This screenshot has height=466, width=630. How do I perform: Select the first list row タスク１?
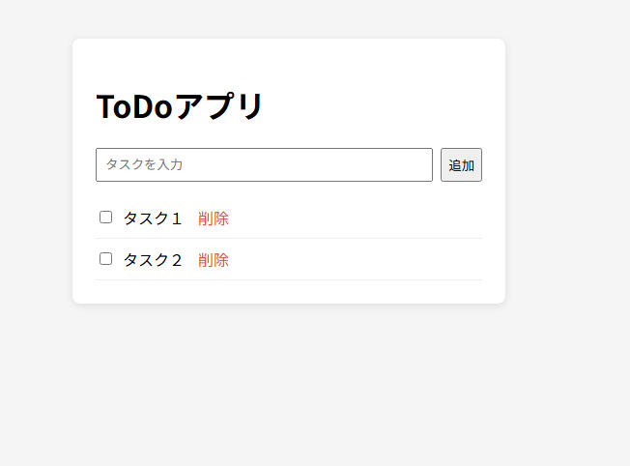pos(153,218)
